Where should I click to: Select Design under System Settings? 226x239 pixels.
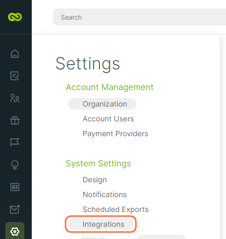95,180
